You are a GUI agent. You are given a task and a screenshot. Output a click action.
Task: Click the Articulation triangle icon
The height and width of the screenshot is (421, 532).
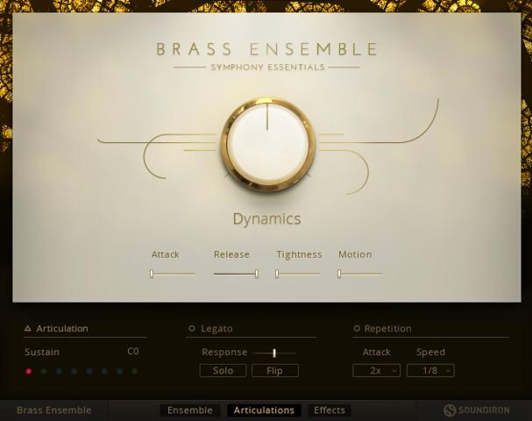click(x=28, y=328)
